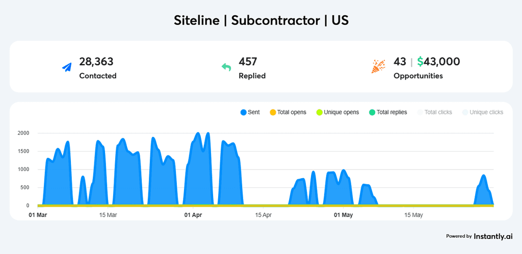Screen dimensions: 522x254
Task: Click the 15 Mar axis label
Action: 108,215
